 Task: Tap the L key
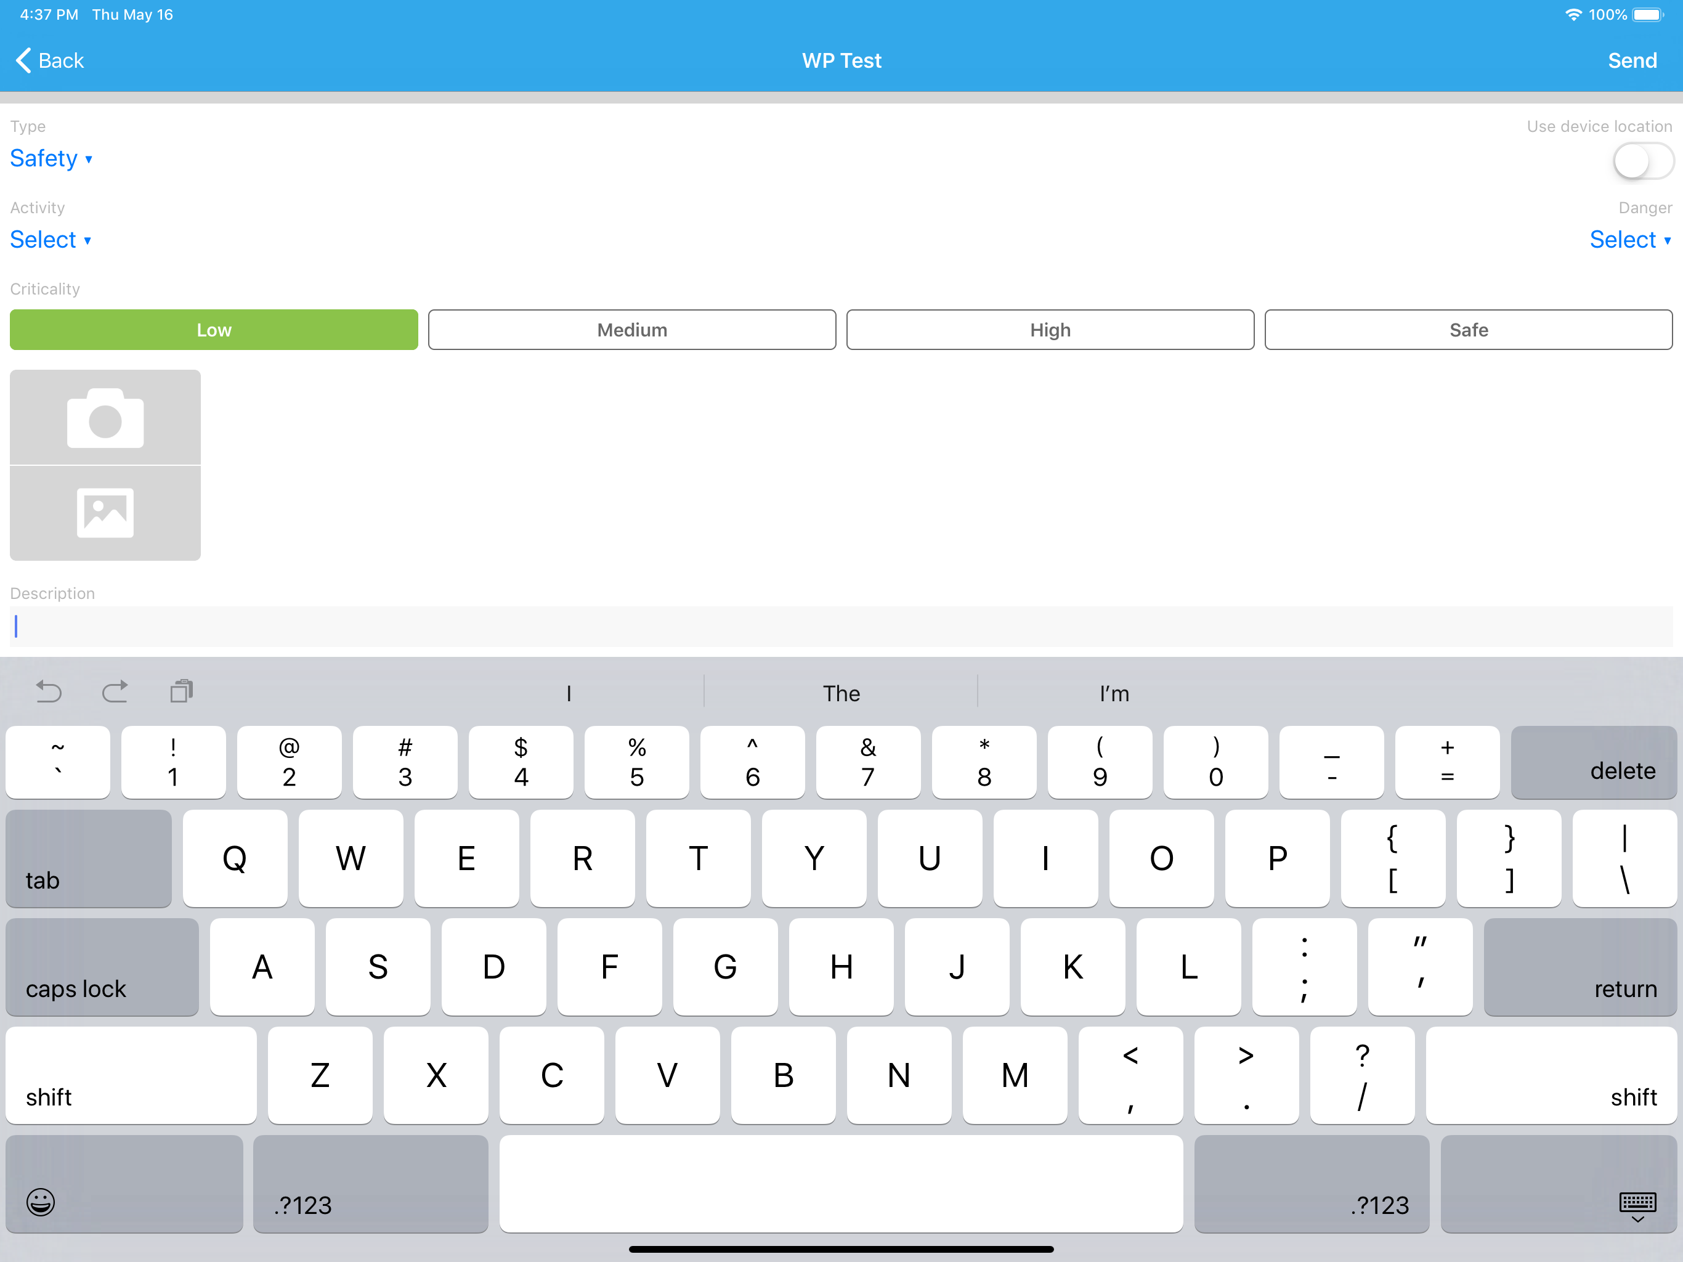(x=1188, y=967)
